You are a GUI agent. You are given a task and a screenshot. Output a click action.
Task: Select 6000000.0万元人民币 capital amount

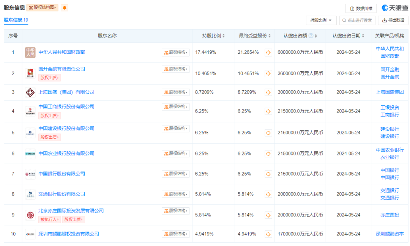[300, 52]
